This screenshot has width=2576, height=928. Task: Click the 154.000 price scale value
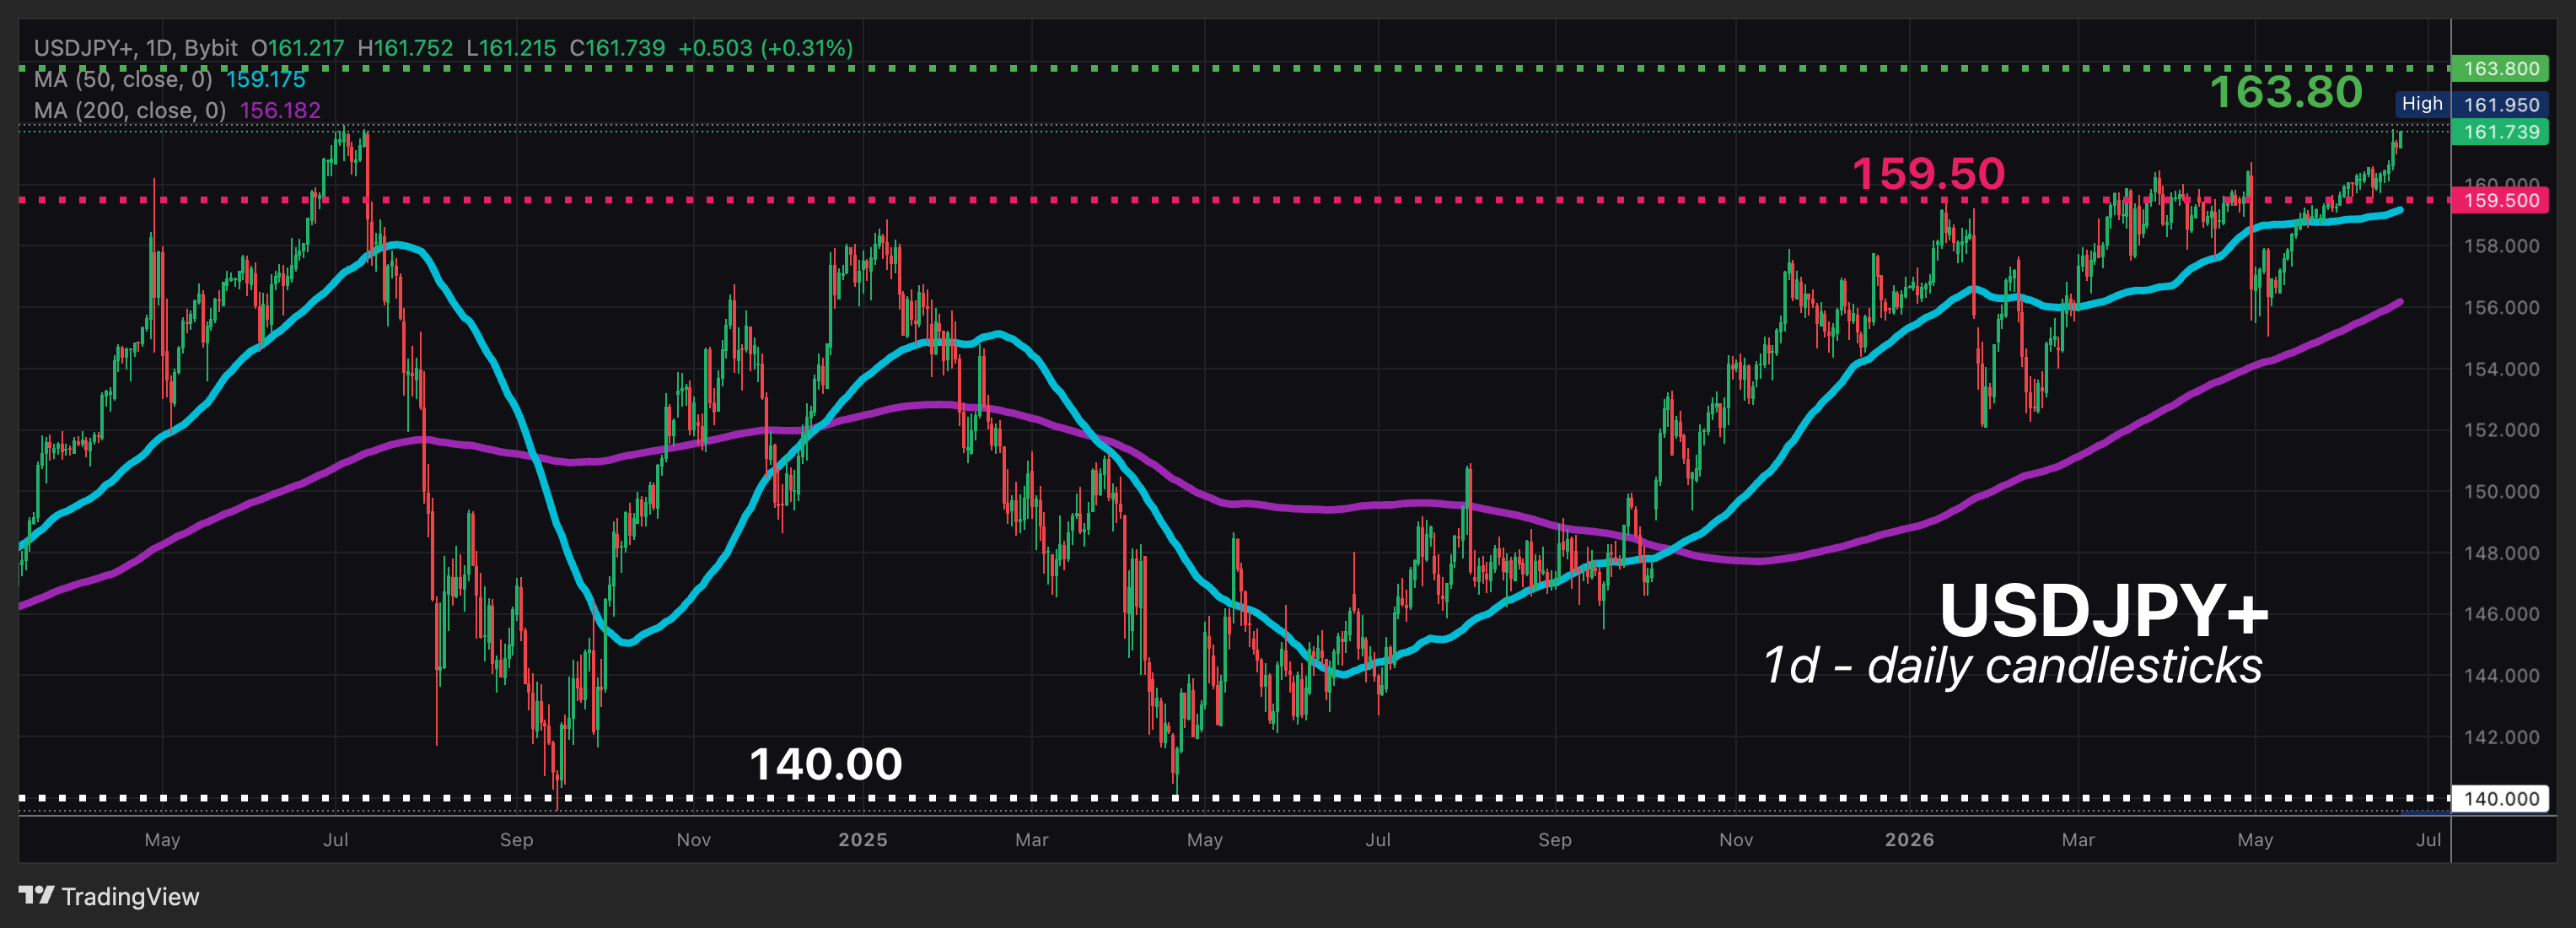point(2501,369)
